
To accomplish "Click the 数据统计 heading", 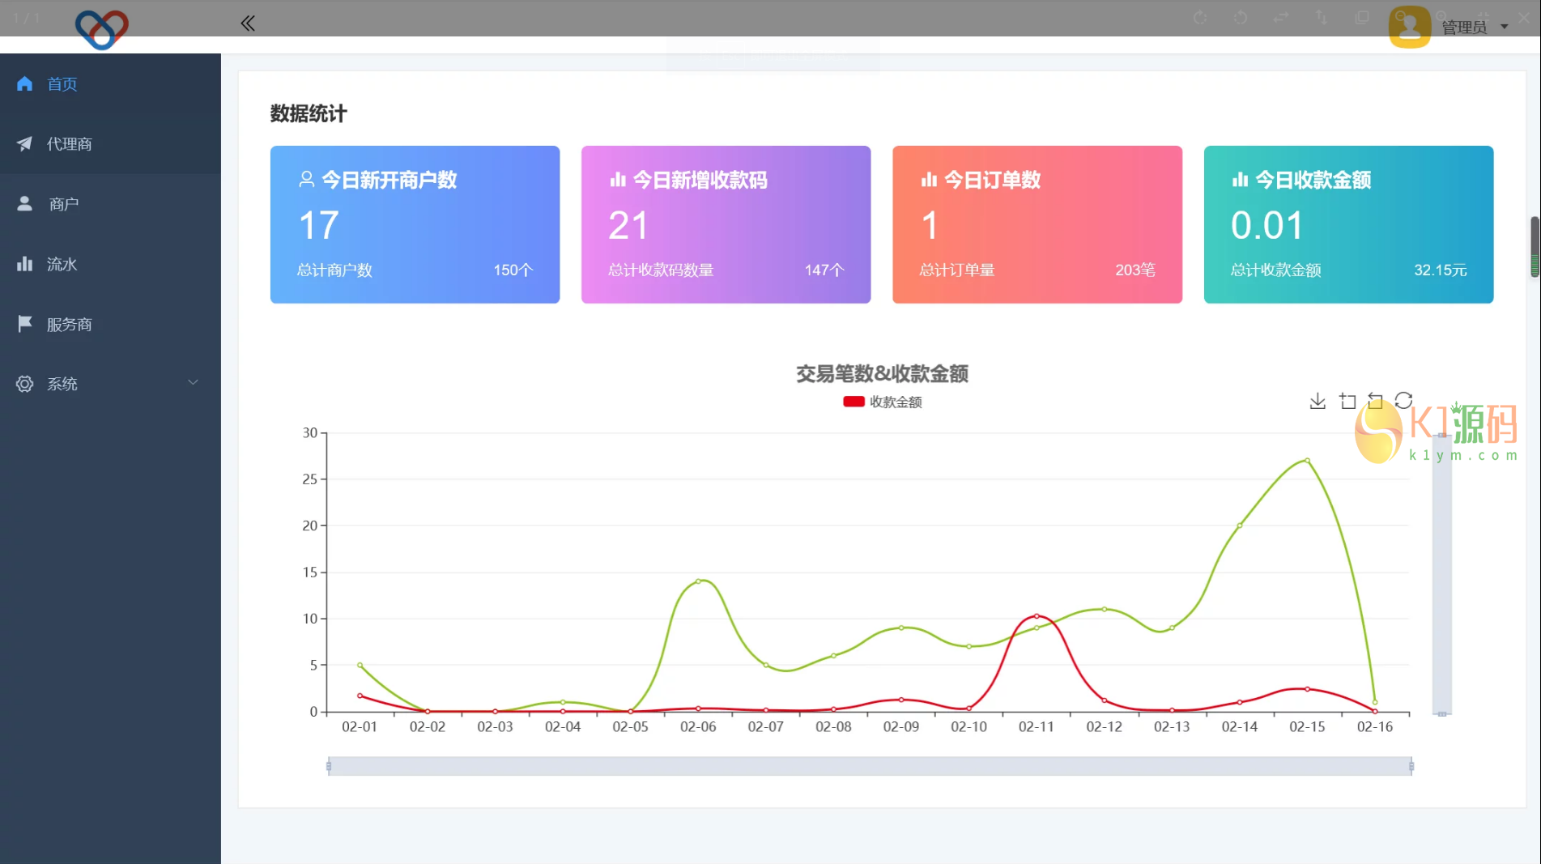I will [x=309, y=113].
